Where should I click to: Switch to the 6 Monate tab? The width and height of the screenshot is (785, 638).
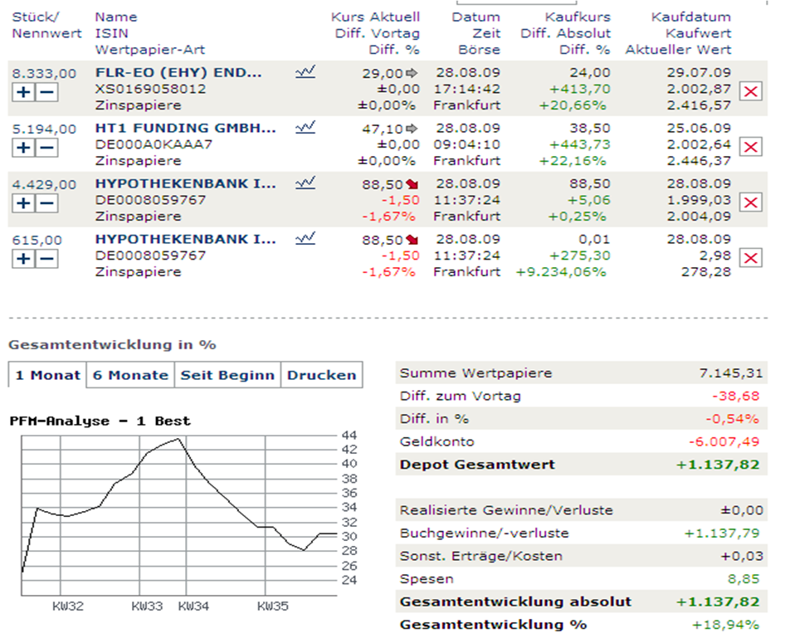point(130,375)
